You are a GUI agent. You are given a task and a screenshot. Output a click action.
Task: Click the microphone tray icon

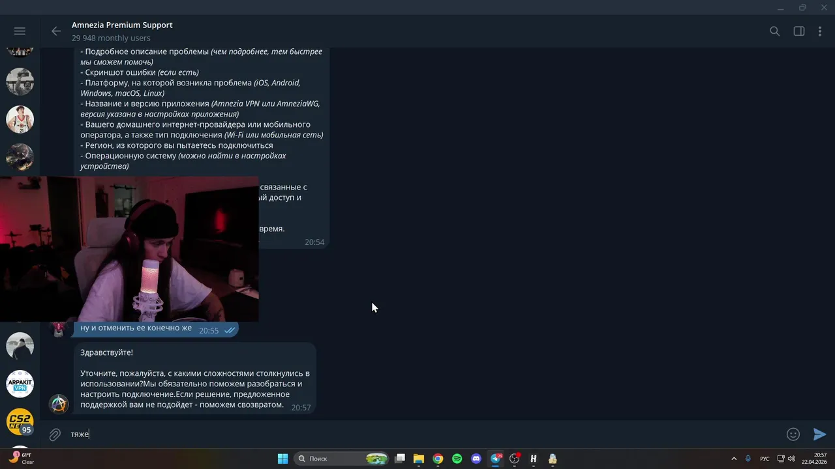coord(748,459)
